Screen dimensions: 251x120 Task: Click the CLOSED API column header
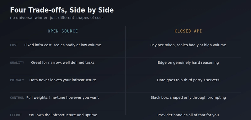pyautogui.click(x=188, y=31)
